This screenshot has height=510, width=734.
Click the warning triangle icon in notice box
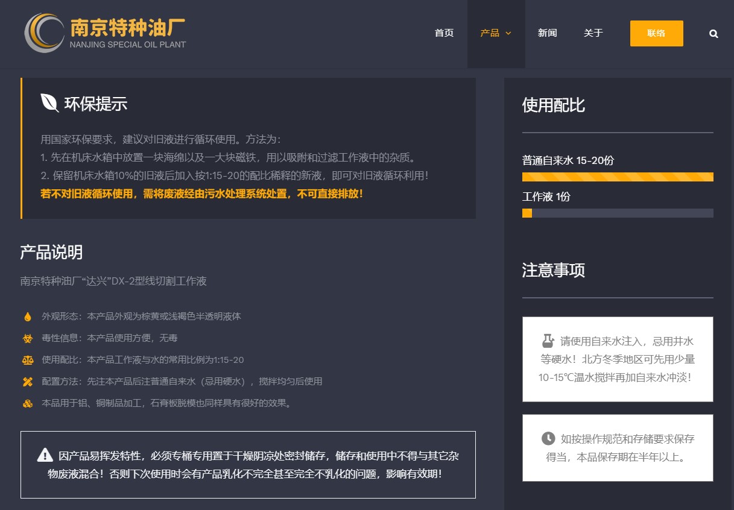click(45, 455)
